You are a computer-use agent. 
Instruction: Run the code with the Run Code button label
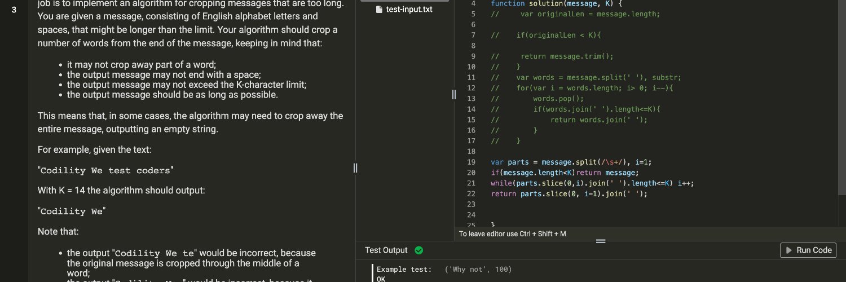[814, 250]
